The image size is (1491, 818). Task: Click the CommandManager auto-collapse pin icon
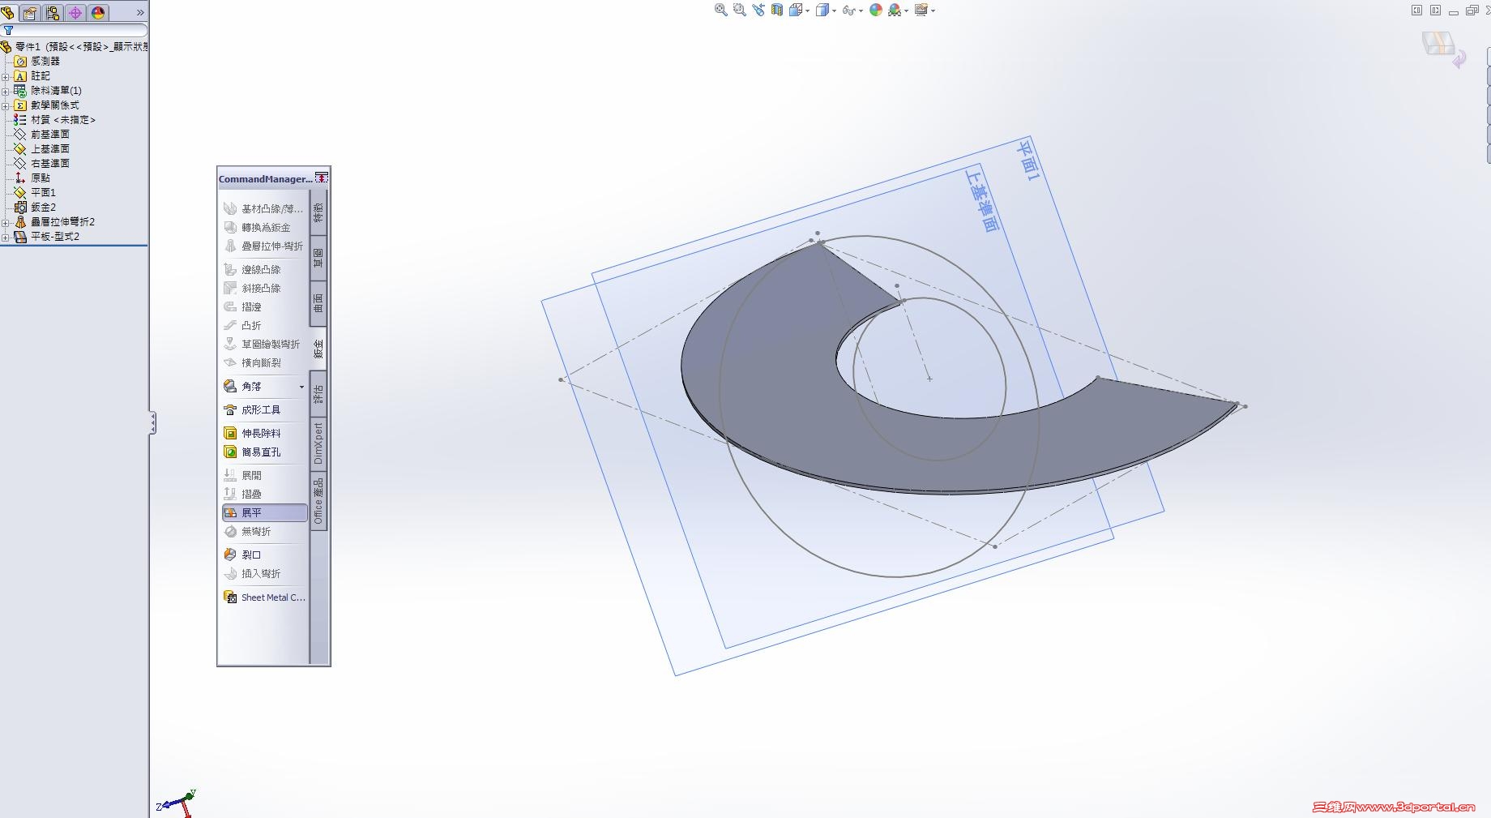[322, 178]
